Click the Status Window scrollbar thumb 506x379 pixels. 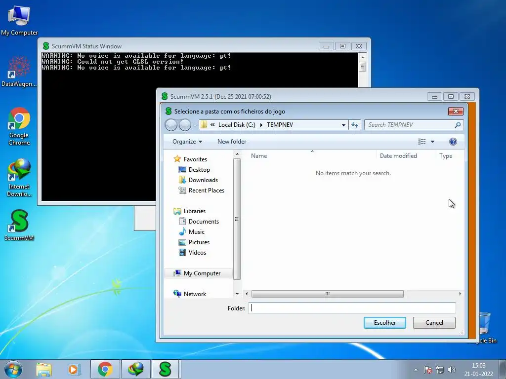point(362,67)
